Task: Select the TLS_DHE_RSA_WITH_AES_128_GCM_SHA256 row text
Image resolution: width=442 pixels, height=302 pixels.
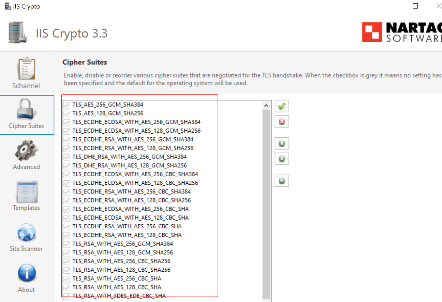Action: tap(130, 165)
